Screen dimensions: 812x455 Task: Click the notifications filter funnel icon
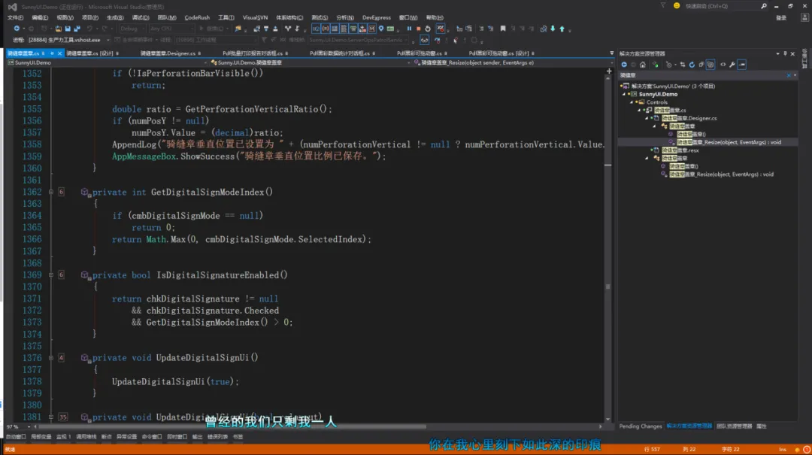[x=663, y=6]
